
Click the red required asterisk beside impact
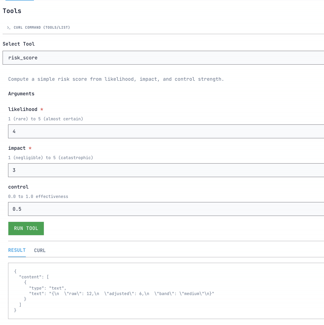30,148
